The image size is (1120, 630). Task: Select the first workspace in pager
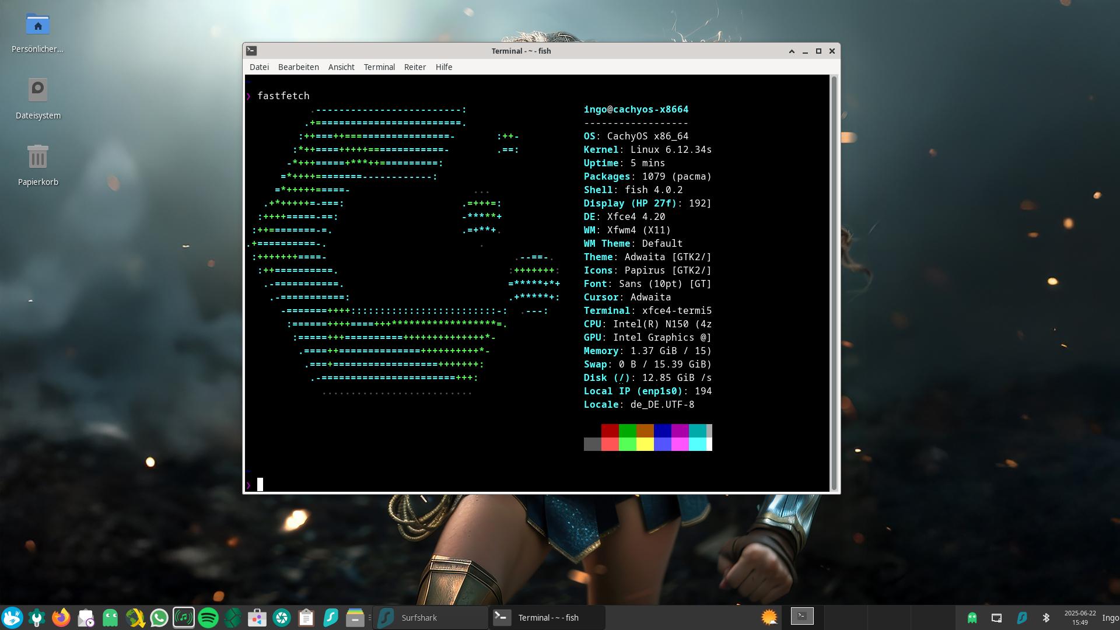(x=802, y=616)
